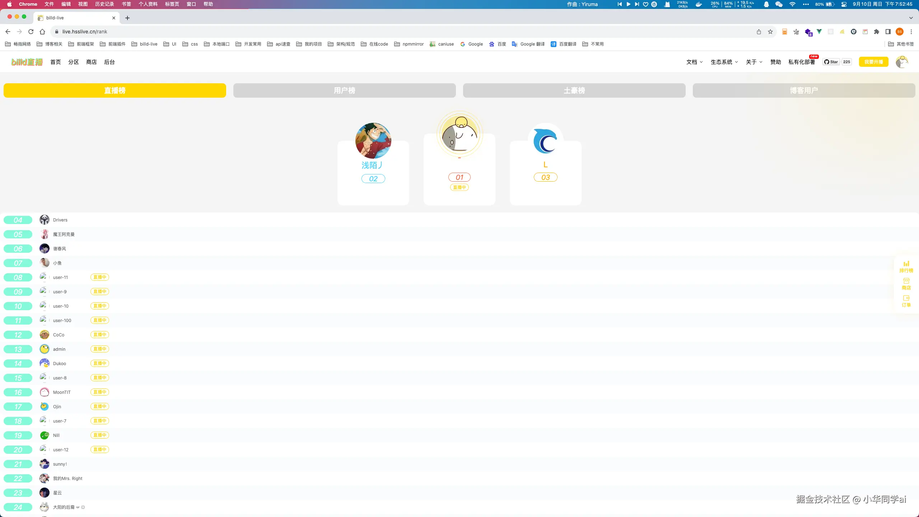Play the music from the menu bar
Viewport: 919px width, 517px height.
628,4
